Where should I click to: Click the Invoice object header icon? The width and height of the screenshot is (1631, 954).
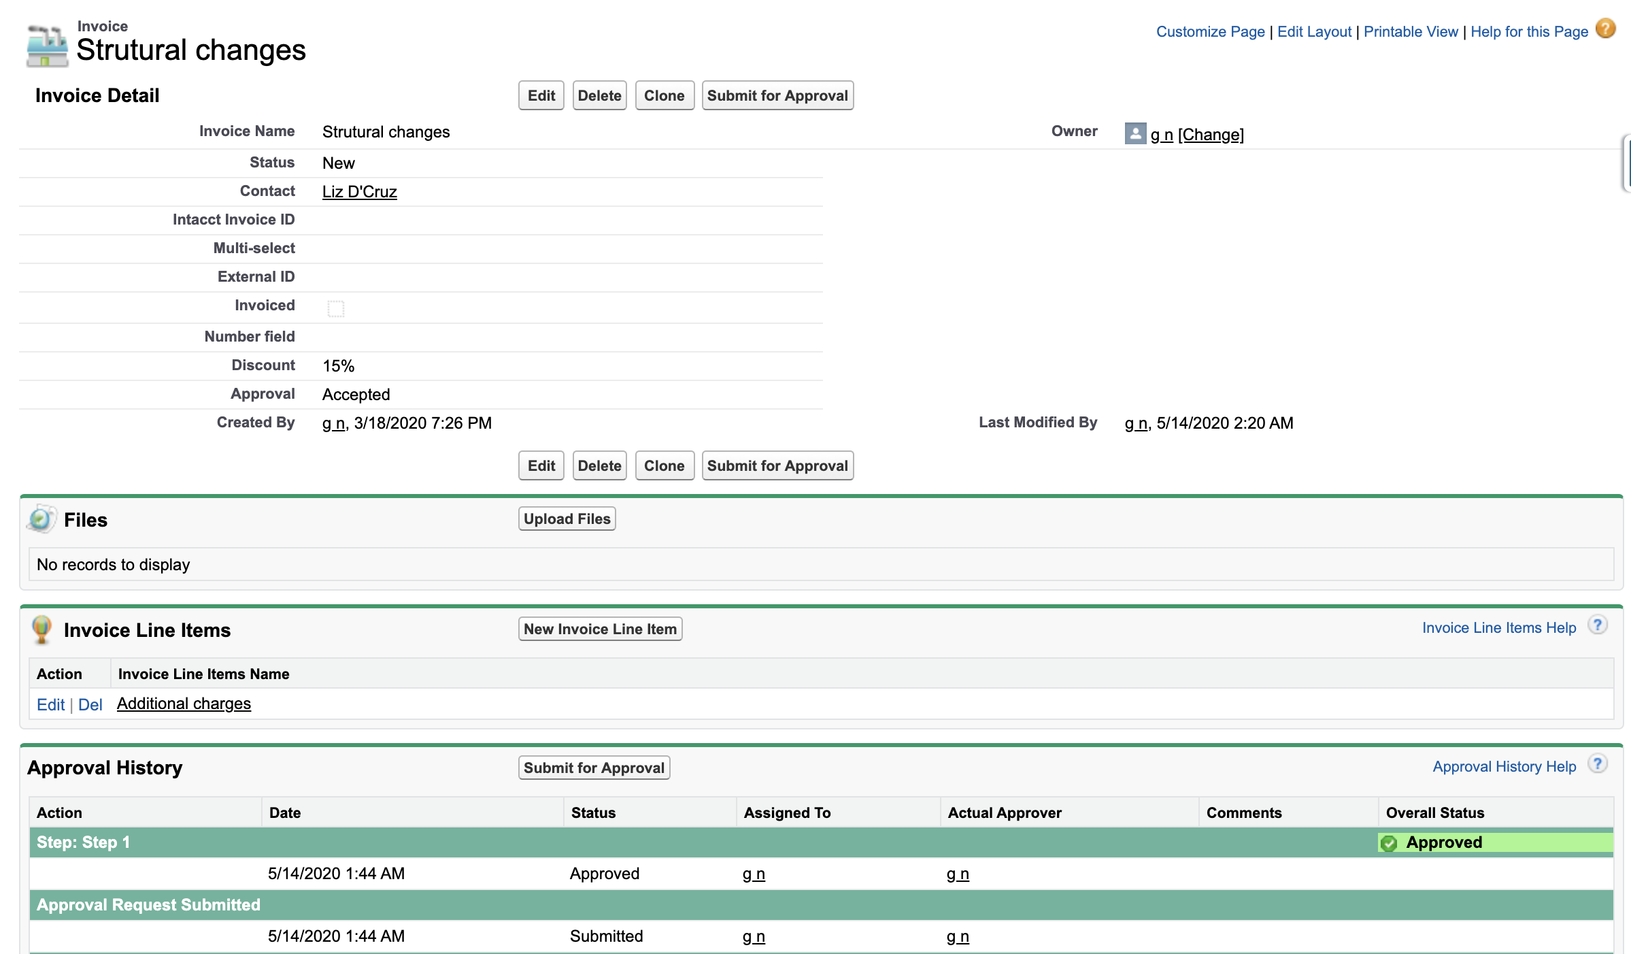click(47, 47)
